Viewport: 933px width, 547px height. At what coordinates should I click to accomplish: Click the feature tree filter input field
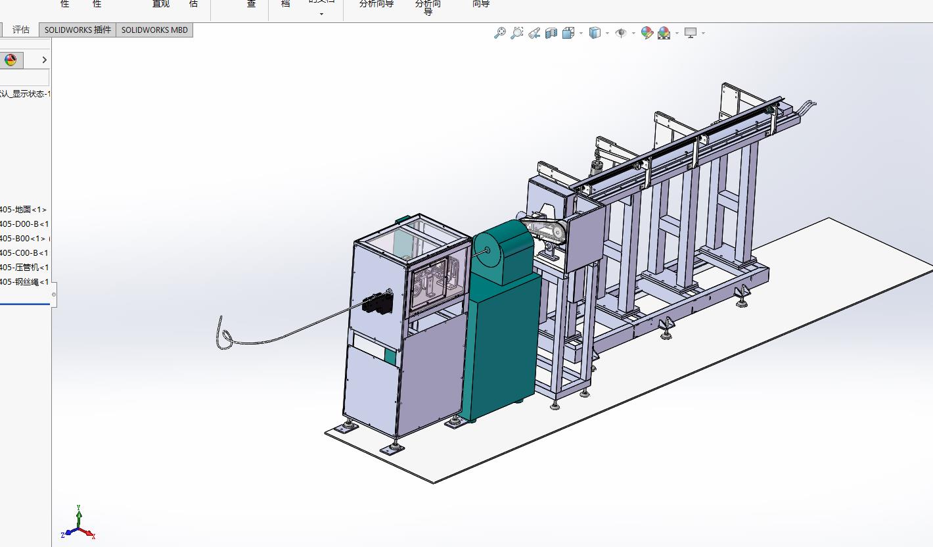(x=24, y=78)
